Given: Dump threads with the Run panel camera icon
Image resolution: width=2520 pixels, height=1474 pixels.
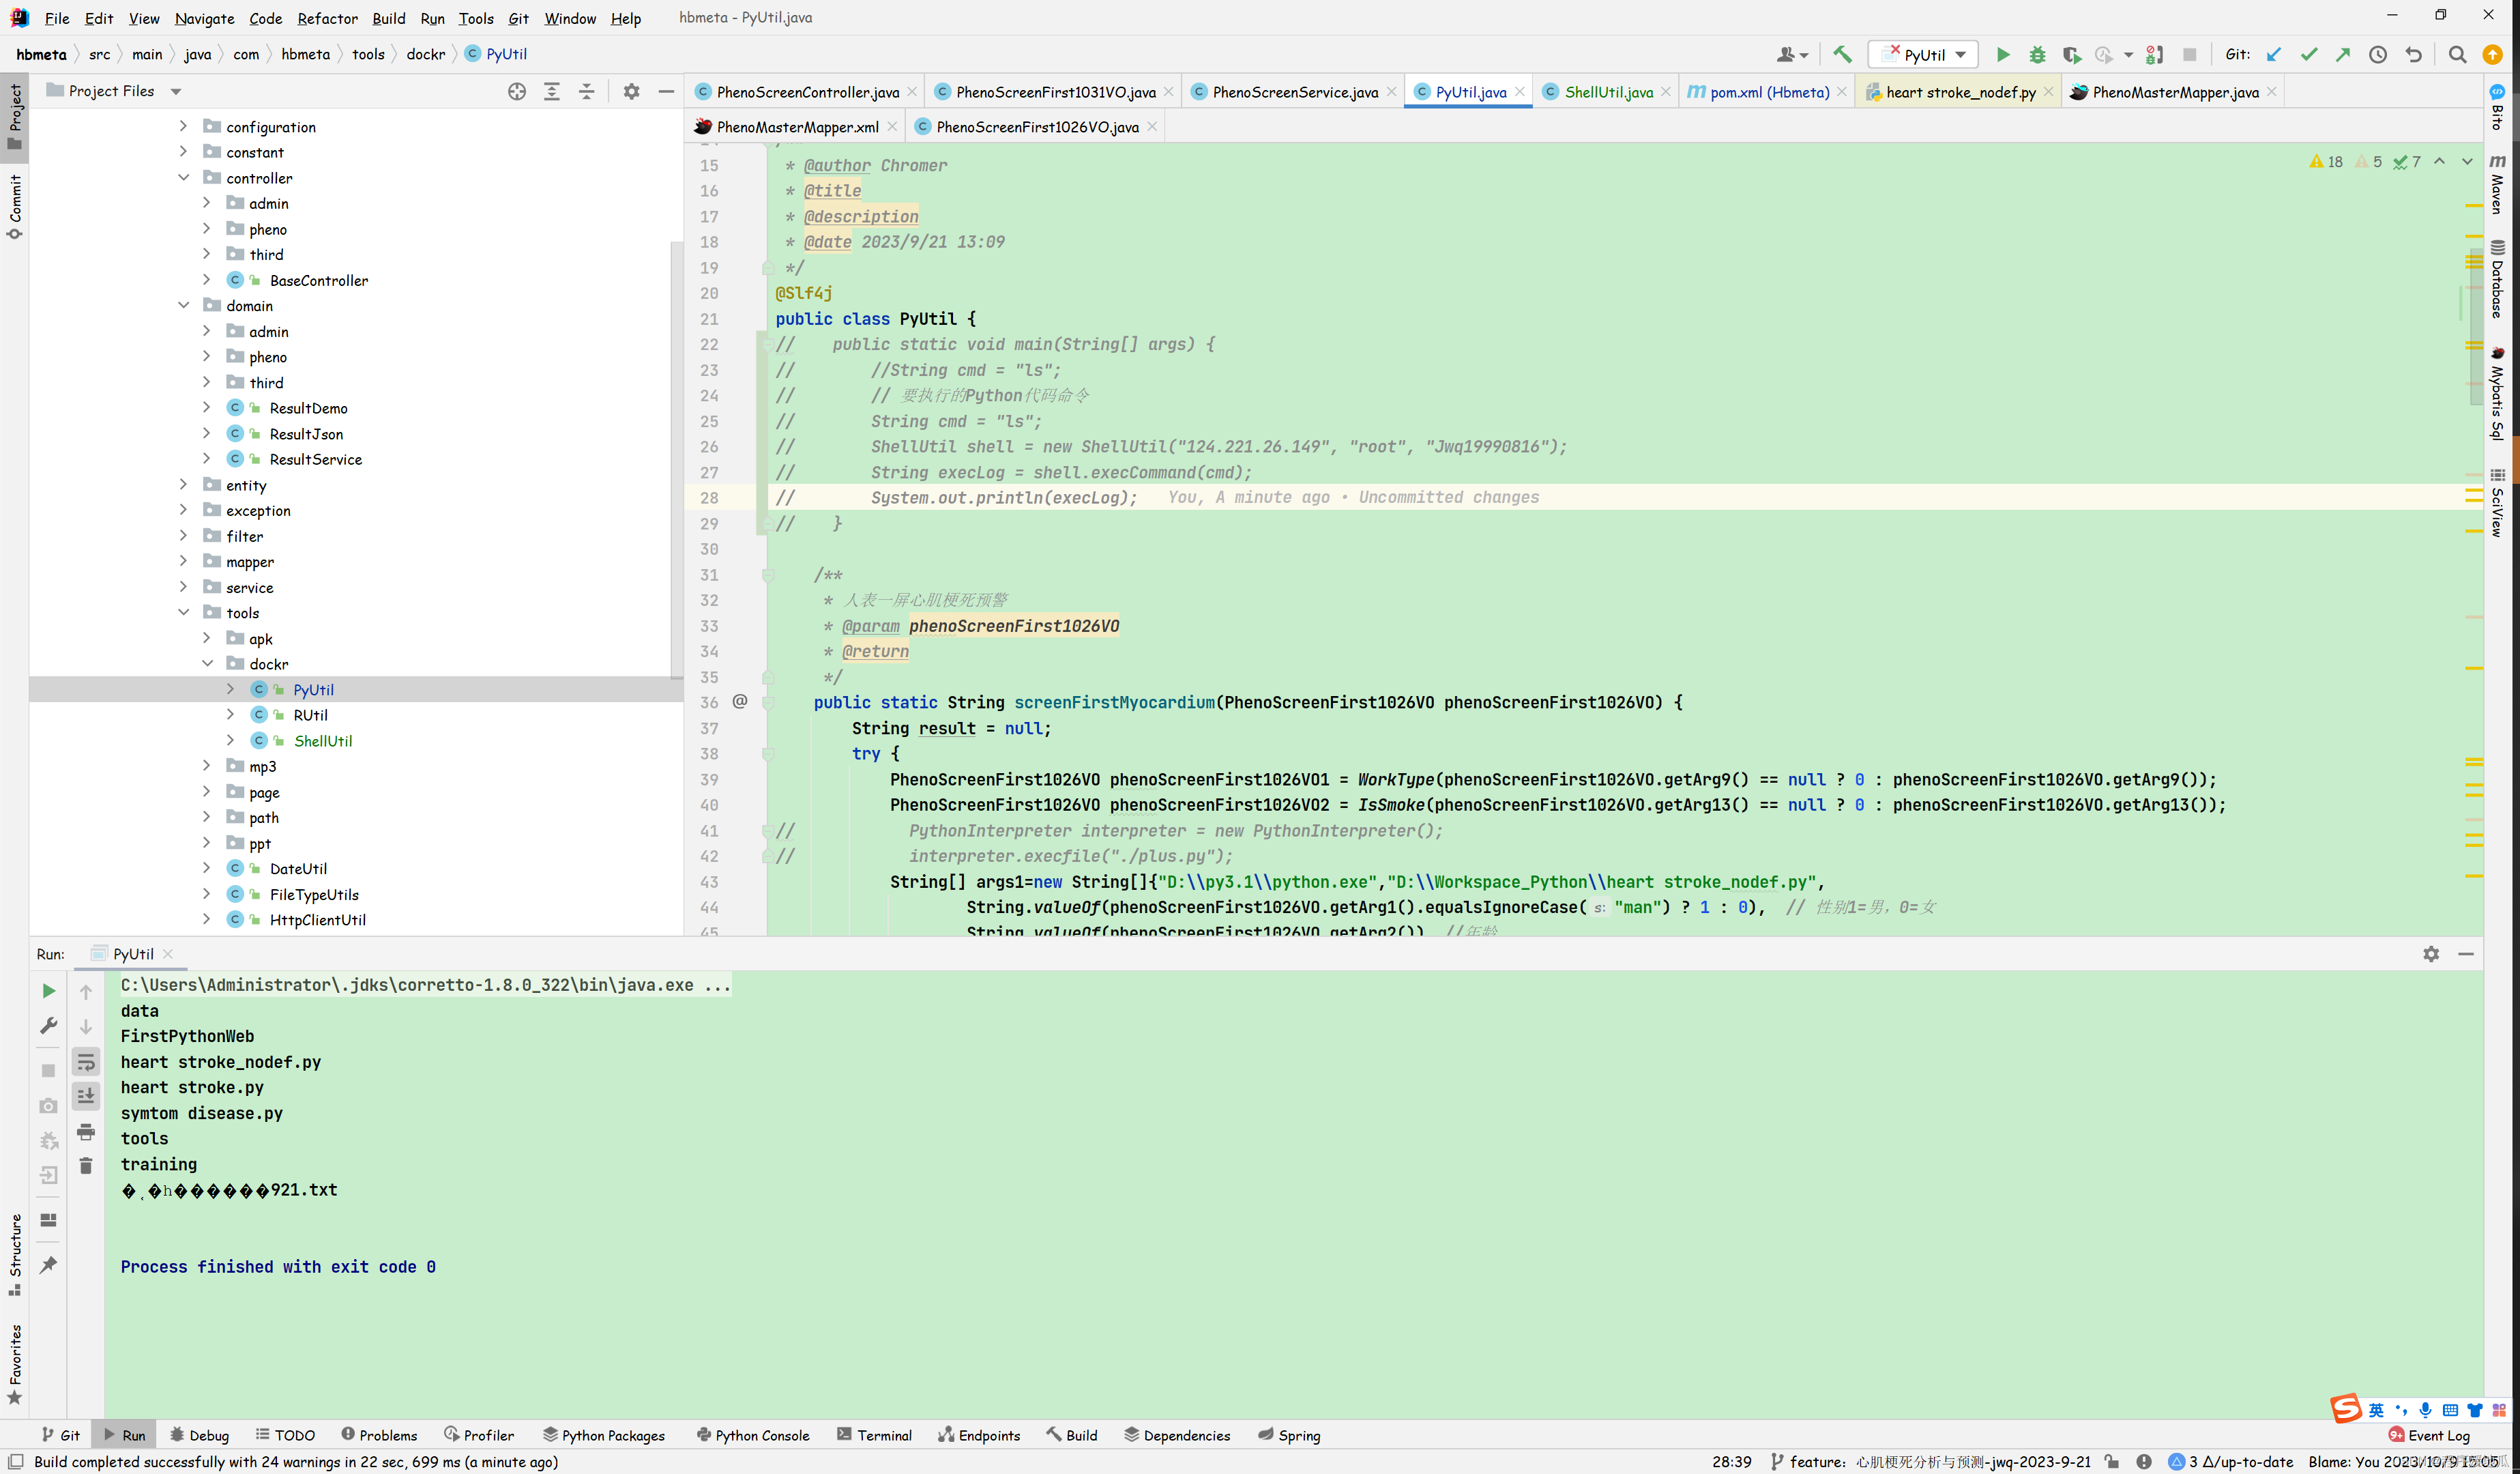Looking at the screenshot, I should coord(48,1105).
